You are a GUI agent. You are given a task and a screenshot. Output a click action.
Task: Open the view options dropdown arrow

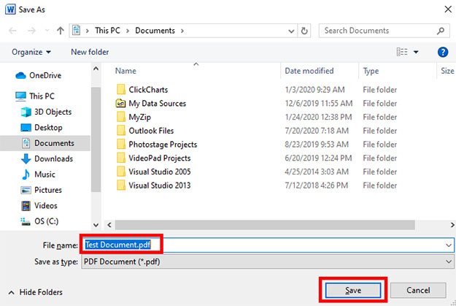coord(416,53)
